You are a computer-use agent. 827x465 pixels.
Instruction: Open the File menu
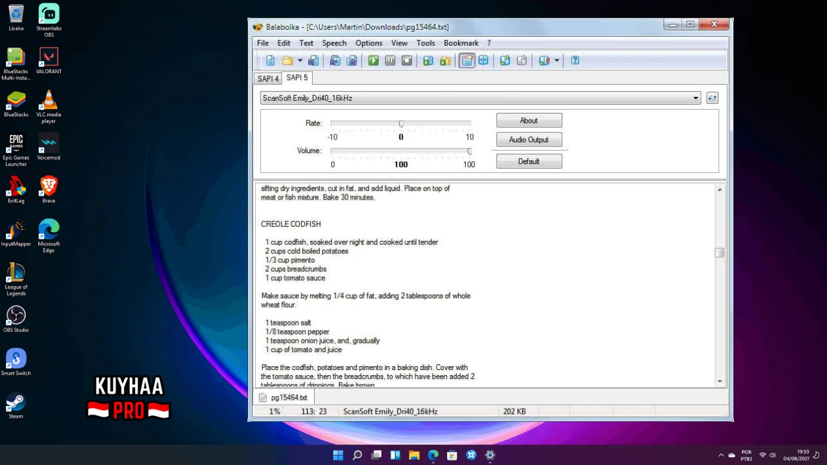coord(263,43)
